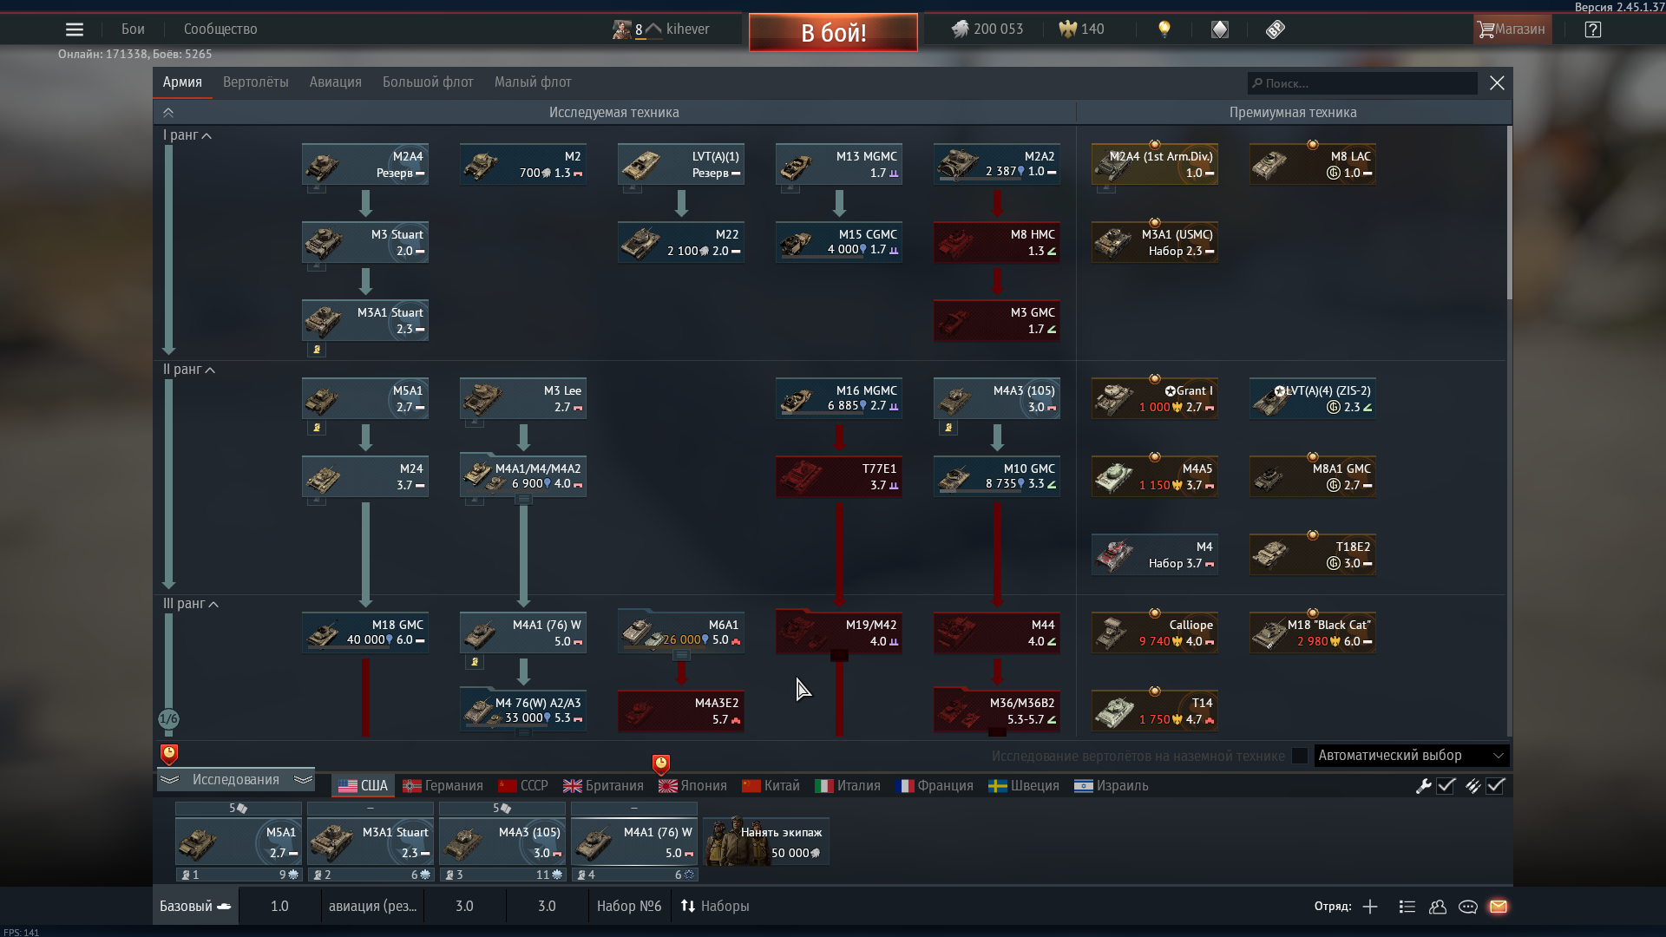Switch to the Малый флот tab
Image resolution: width=1666 pixels, height=937 pixels.
(533, 82)
